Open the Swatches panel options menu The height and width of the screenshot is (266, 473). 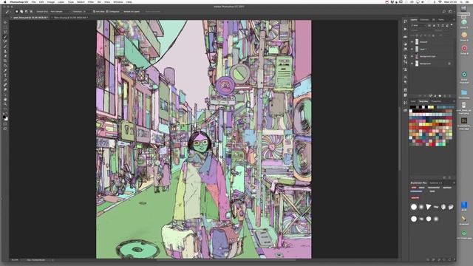[454, 101]
